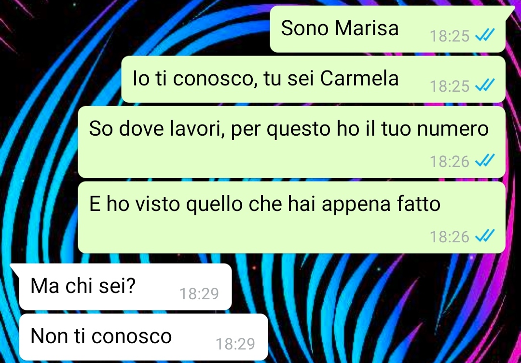The height and width of the screenshot is (363, 521).
Task: Tap the 18:26 timestamp under 'So dove lavori'
Action: pyautogui.click(x=449, y=162)
